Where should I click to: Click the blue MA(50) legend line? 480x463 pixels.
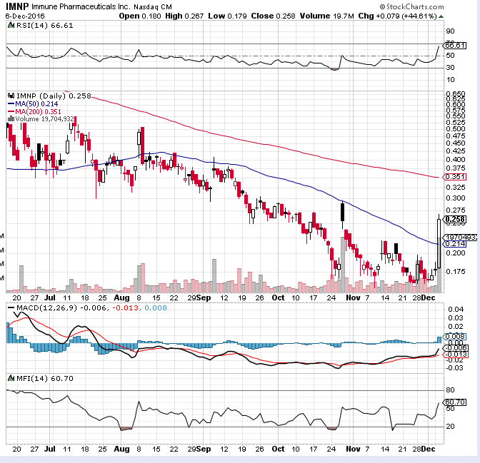point(10,103)
